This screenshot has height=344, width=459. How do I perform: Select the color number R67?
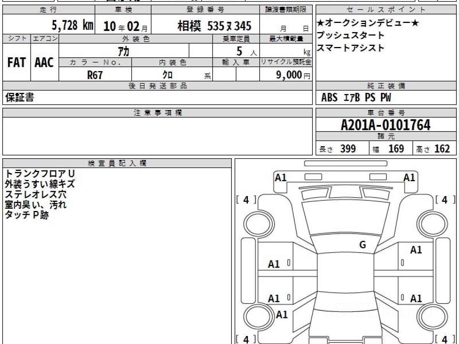click(x=95, y=75)
